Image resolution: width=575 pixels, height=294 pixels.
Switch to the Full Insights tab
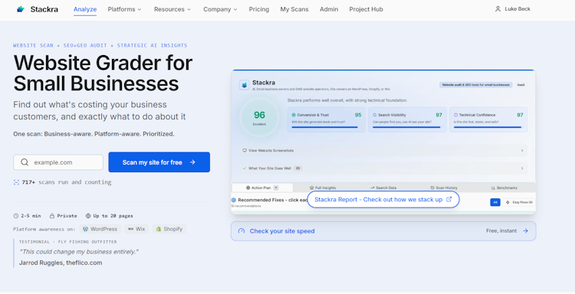[323, 188]
